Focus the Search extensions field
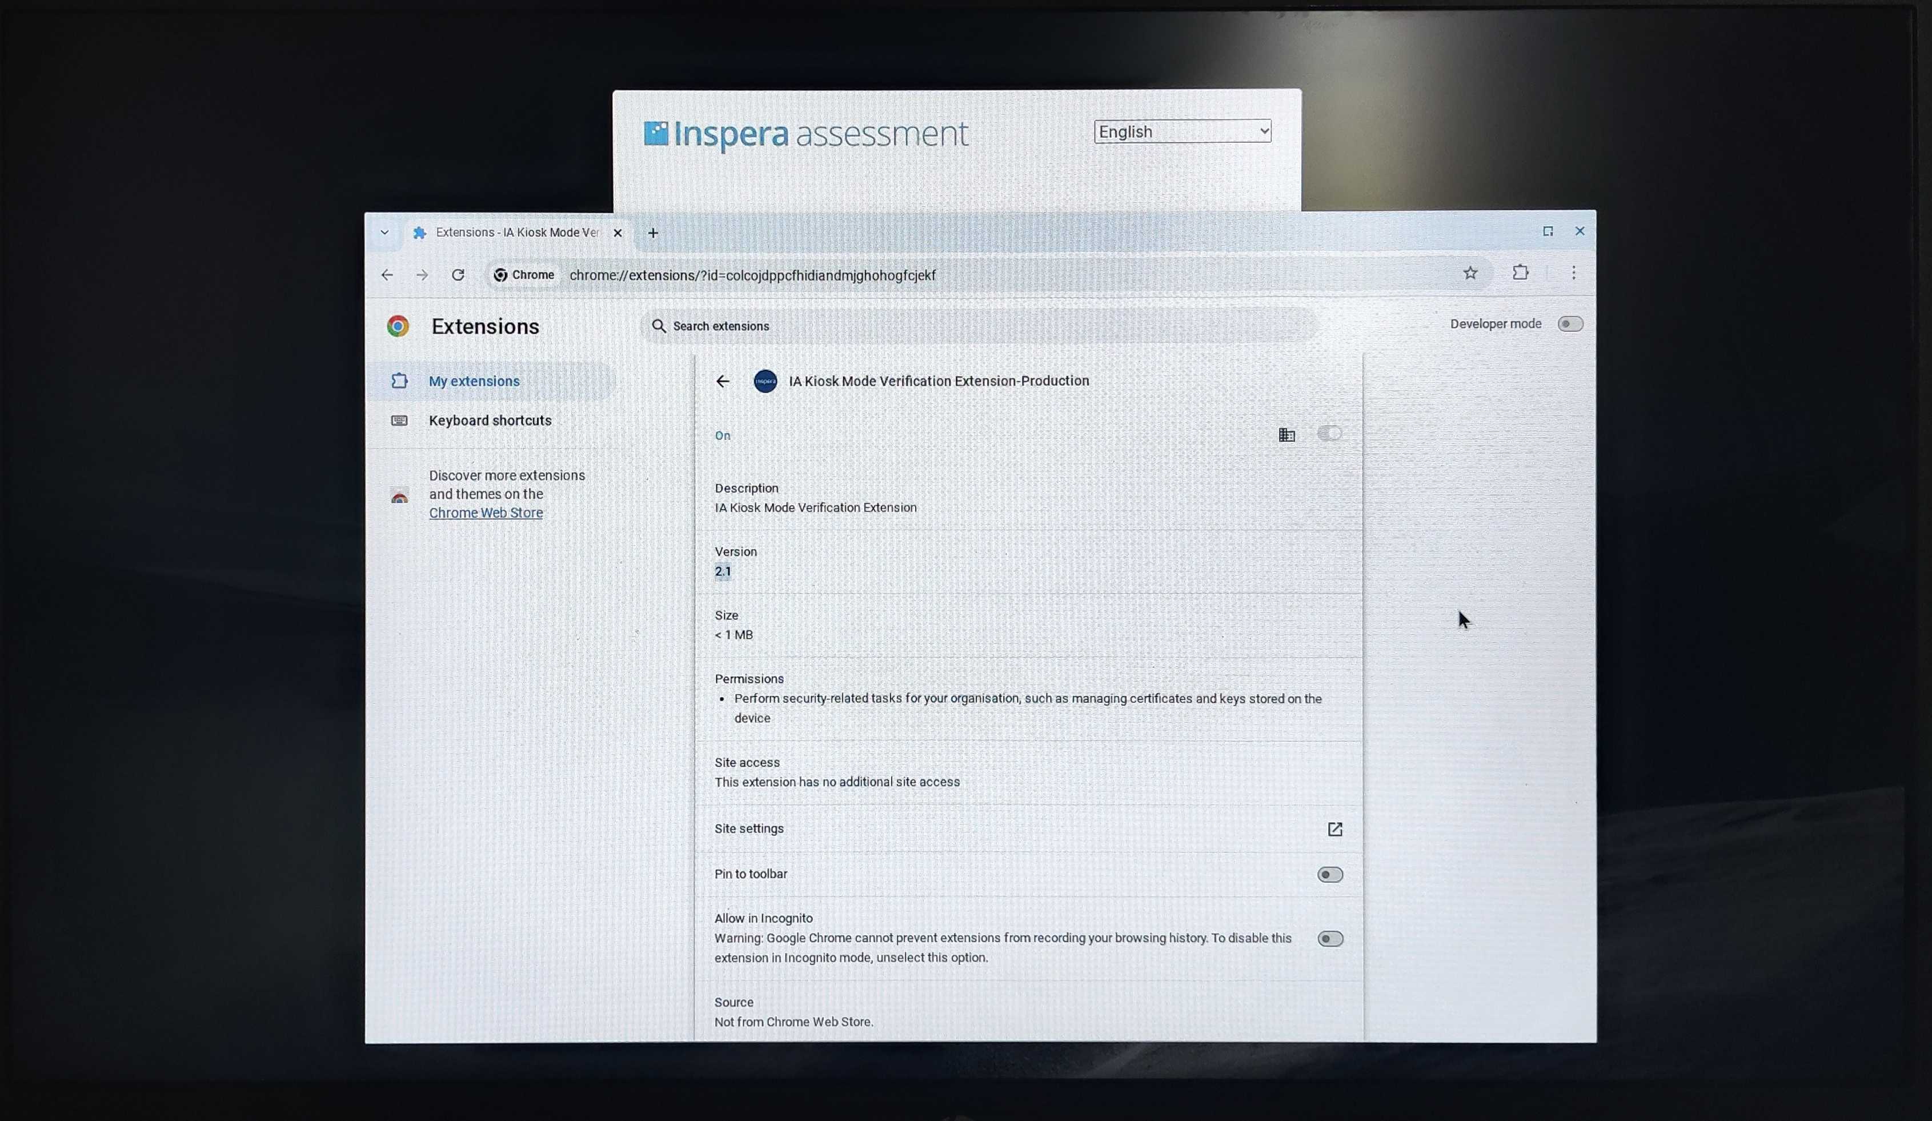Screen dimensions: 1932x1121 point(980,326)
